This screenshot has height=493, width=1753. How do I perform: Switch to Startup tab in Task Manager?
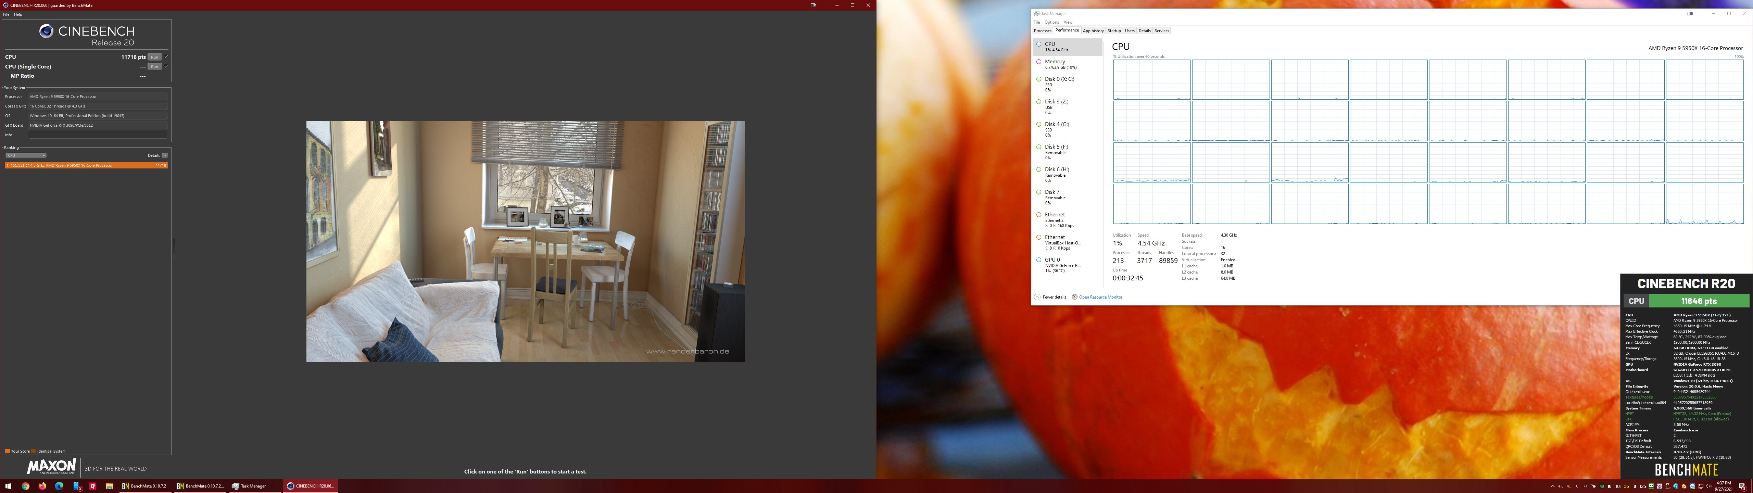(1114, 31)
